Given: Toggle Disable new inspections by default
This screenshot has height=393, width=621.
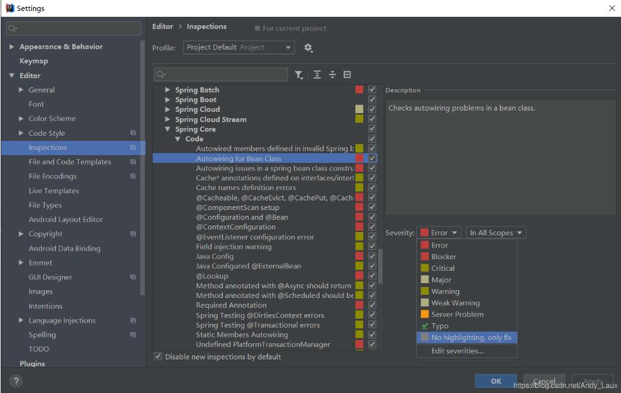Looking at the screenshot, I should (158, 357).
